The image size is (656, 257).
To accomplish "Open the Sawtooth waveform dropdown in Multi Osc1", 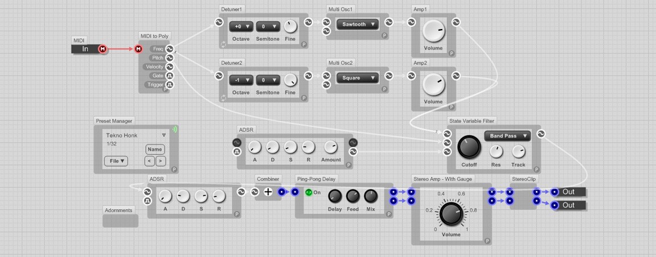I will (357, 24).
